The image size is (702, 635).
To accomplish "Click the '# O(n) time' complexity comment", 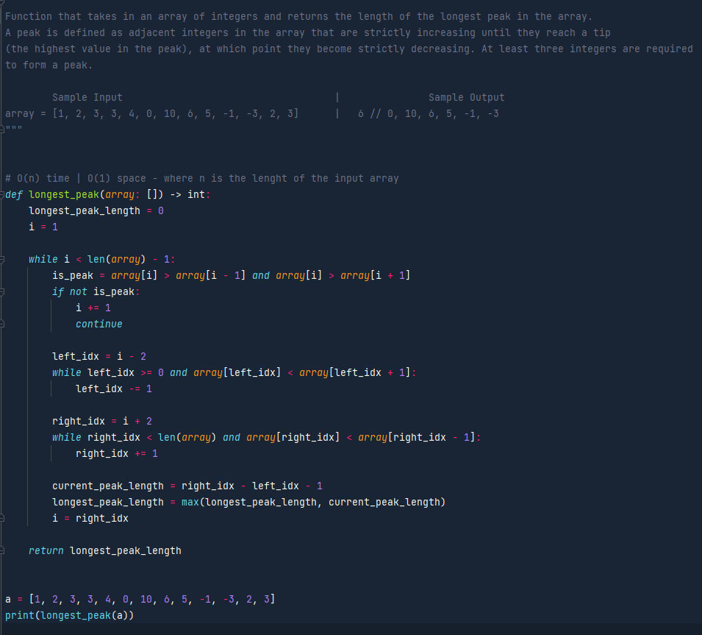I will (202, 178).
